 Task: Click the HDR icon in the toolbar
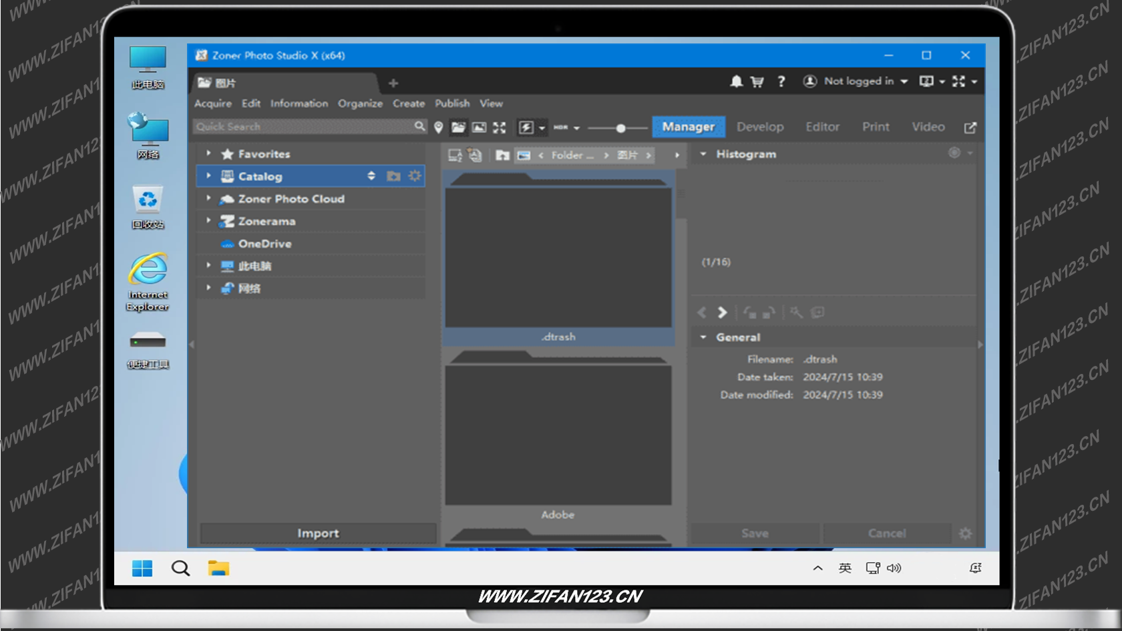coord(560,127)
